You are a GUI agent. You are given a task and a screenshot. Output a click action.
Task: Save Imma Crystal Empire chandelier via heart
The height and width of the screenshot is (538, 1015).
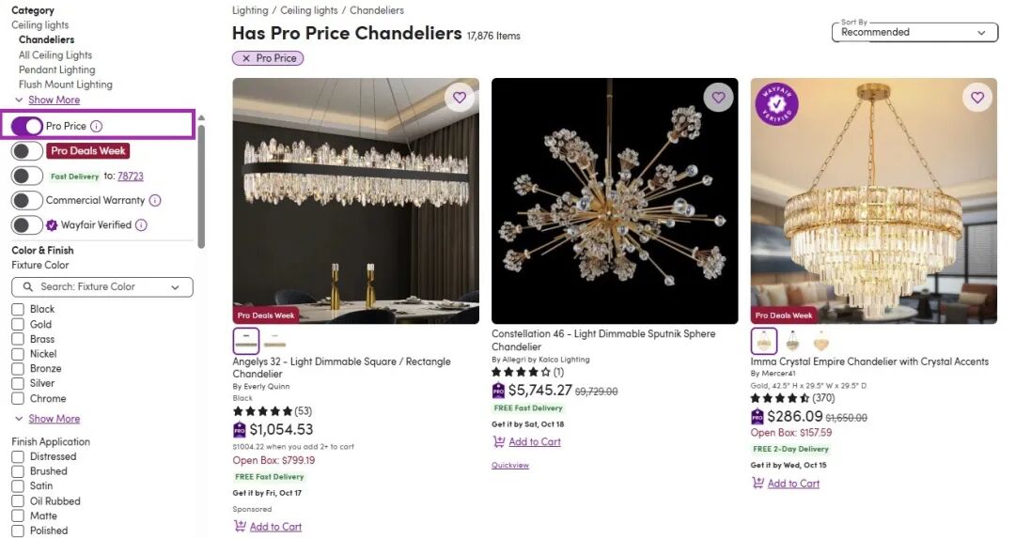[x=977, y=98]
